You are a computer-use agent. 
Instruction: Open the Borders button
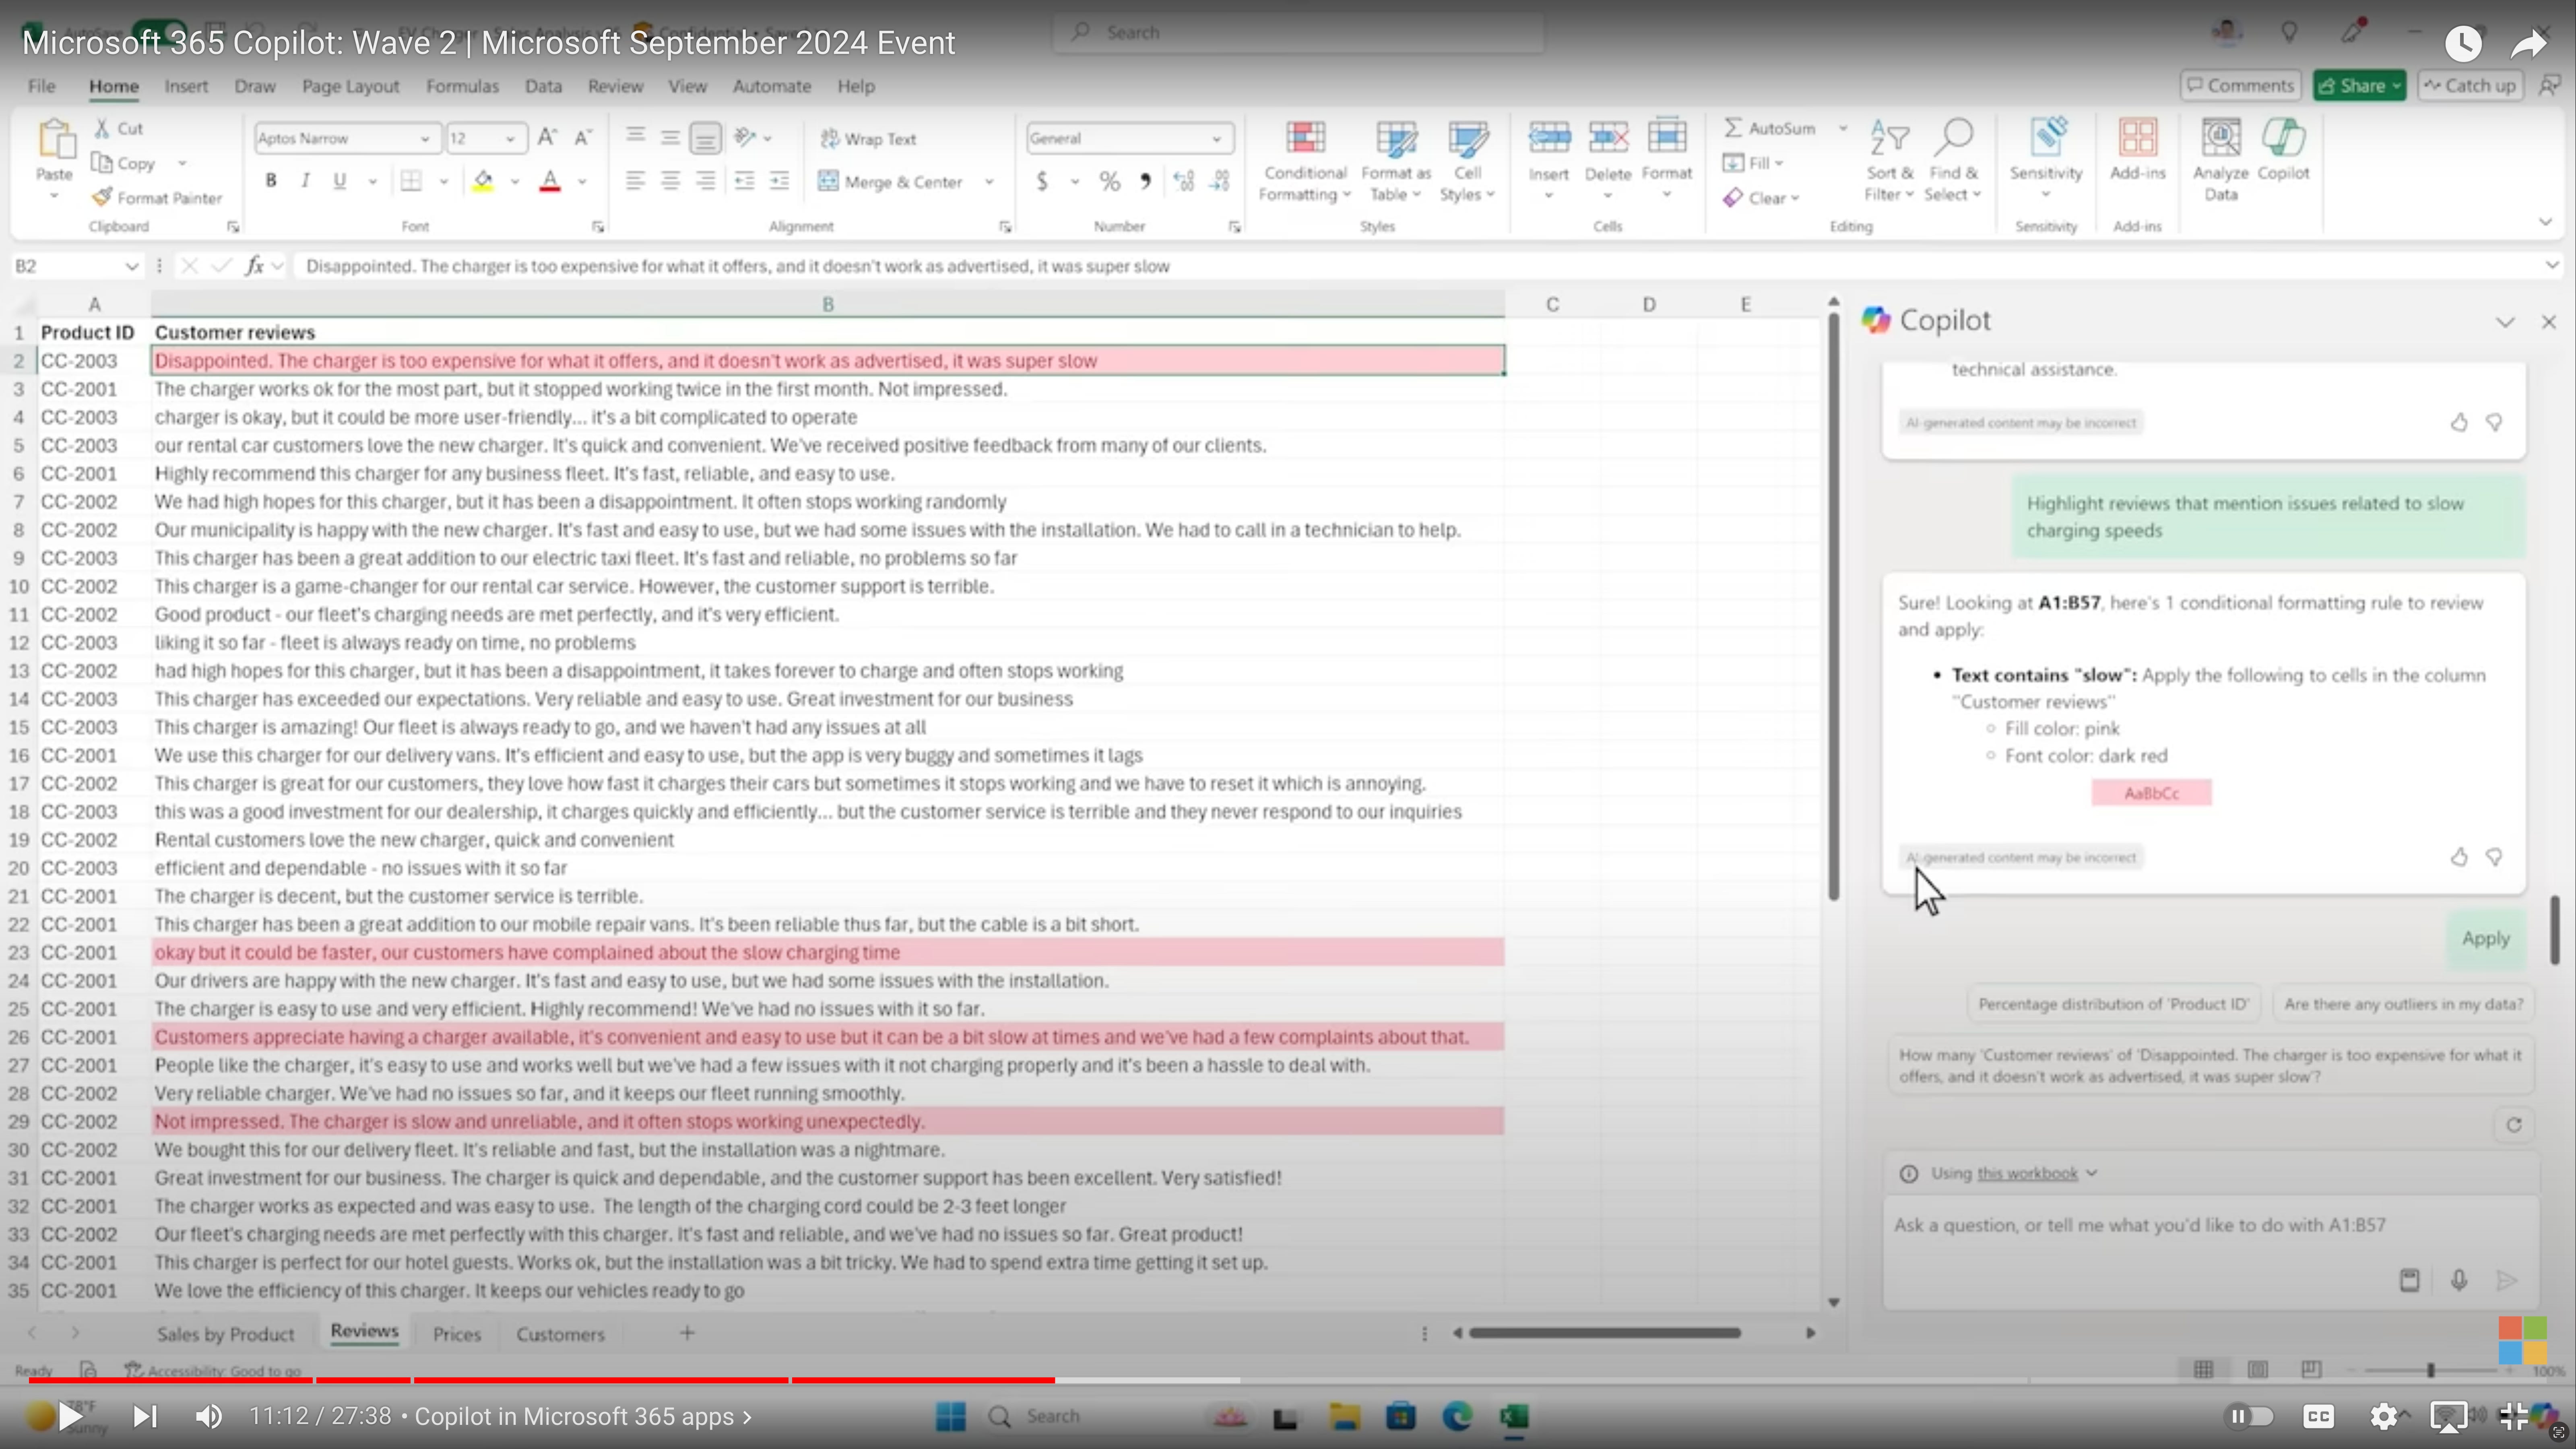[410, 181]
